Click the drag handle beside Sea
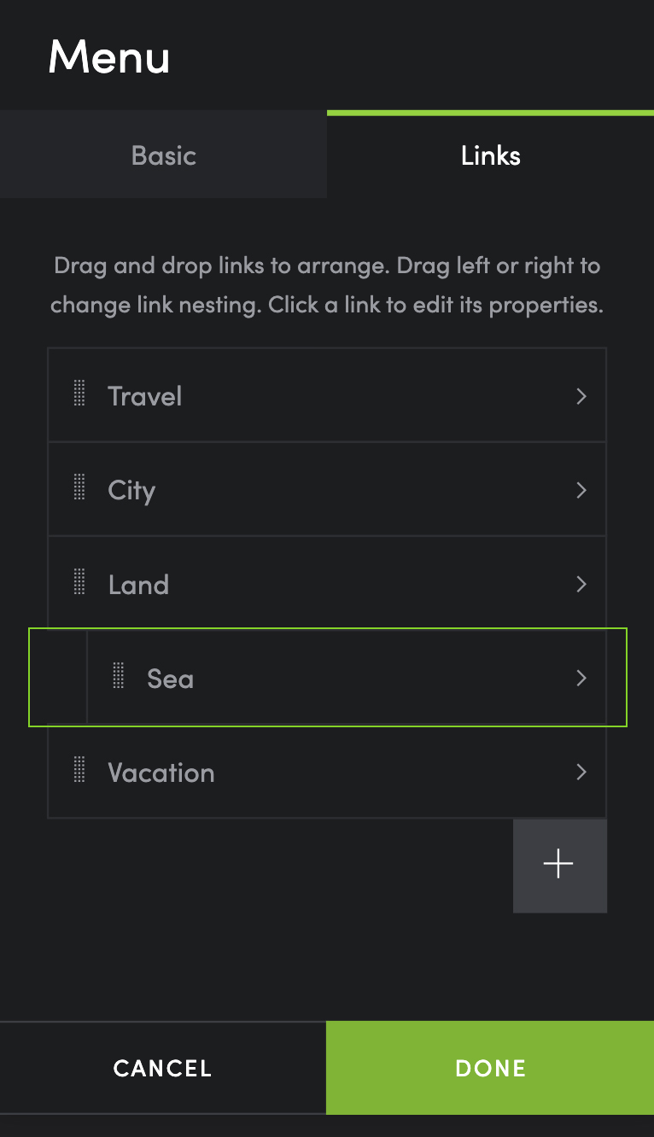 click(119, 678)
